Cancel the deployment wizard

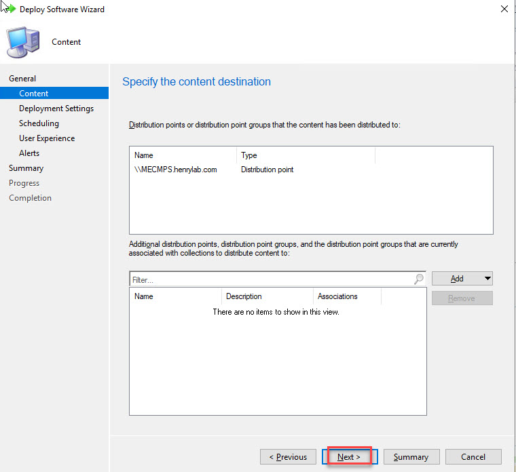473,456
